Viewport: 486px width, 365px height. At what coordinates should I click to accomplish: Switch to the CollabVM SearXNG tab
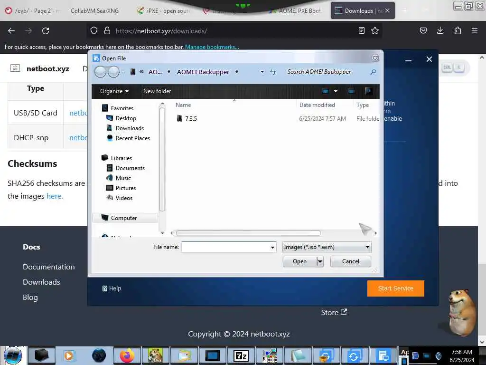pos(94,11)
